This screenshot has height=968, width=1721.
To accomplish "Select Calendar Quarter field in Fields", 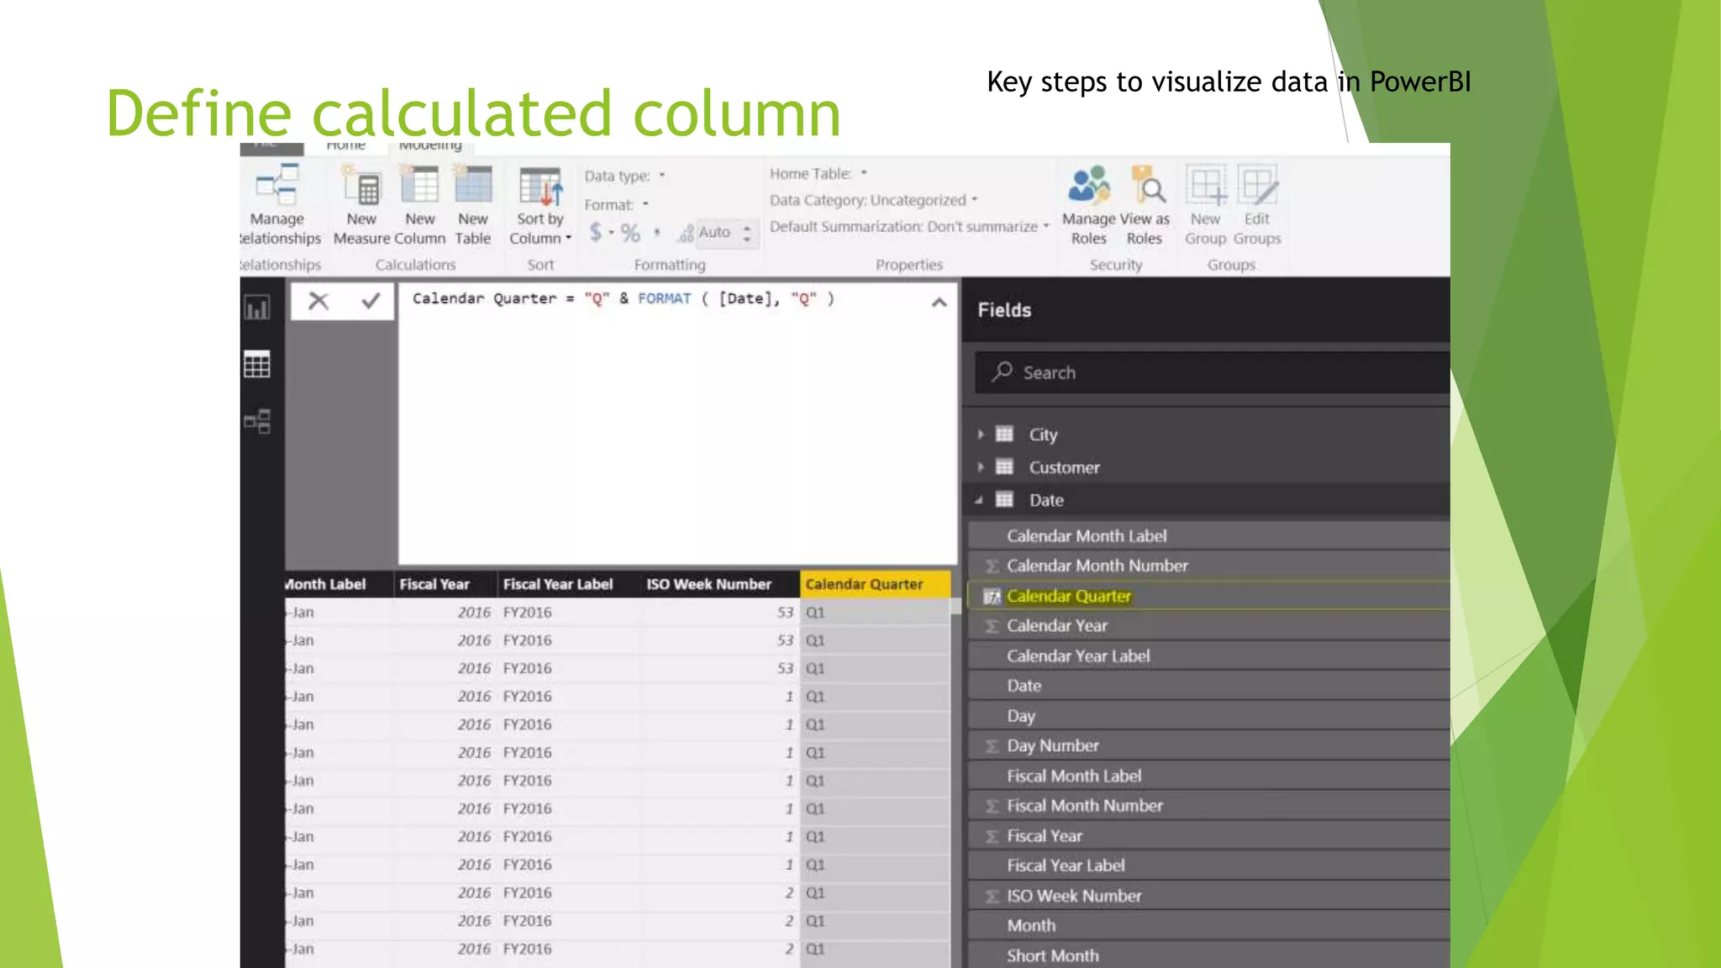I will click(1208, 596).
